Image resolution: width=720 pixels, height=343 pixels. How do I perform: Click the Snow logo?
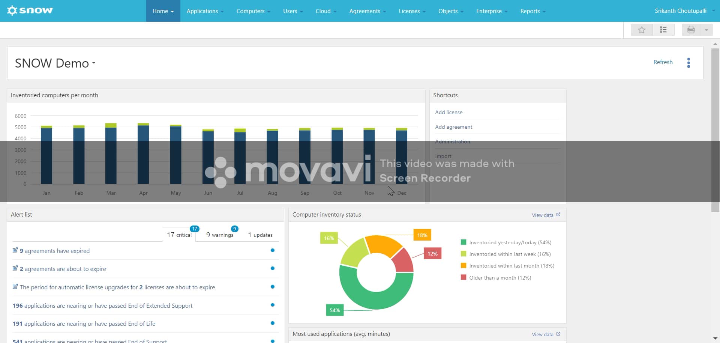pos(30,11)
